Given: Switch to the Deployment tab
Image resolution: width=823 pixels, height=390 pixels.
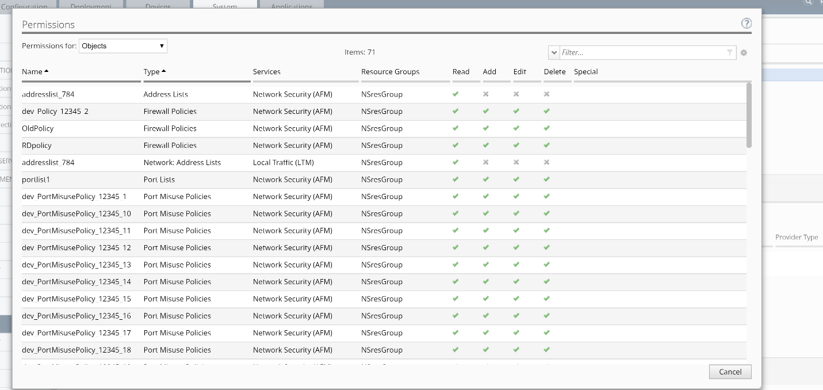Looking at the screenshot, I should coord(91,4).
